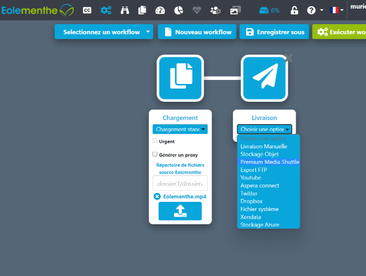
Task: Select Dropbox delivery option
Action: click(269, 201)
